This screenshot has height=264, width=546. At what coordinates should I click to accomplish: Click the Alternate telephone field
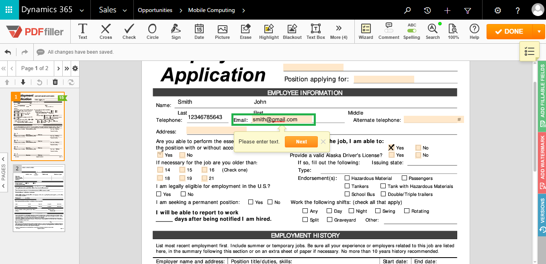(x=434, y=119)
